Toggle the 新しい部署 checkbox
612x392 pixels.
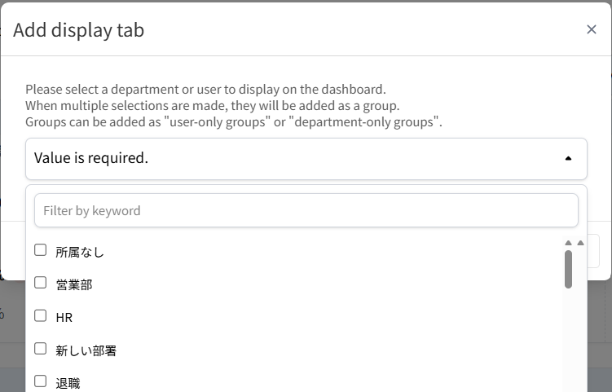pyautogui.click(x=41, y=348)
